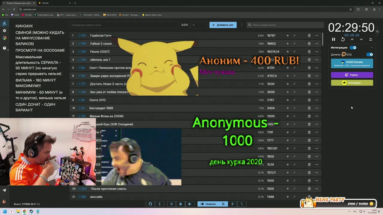
Task: Pause the auction timer
Action: pos(334,39)
